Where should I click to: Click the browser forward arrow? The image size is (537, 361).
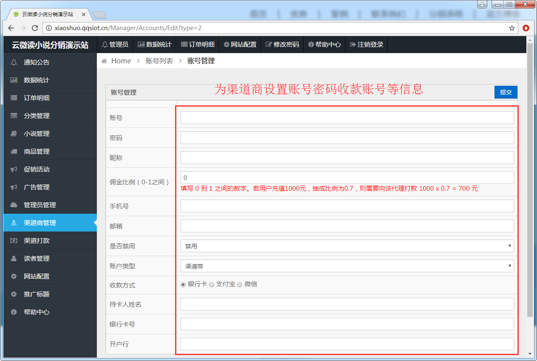[23, 28]
